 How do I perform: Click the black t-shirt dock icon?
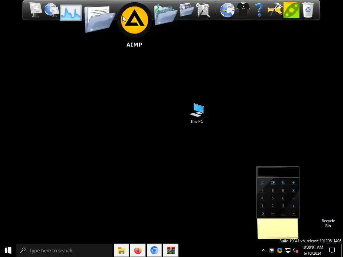click(x=243, y=10)
